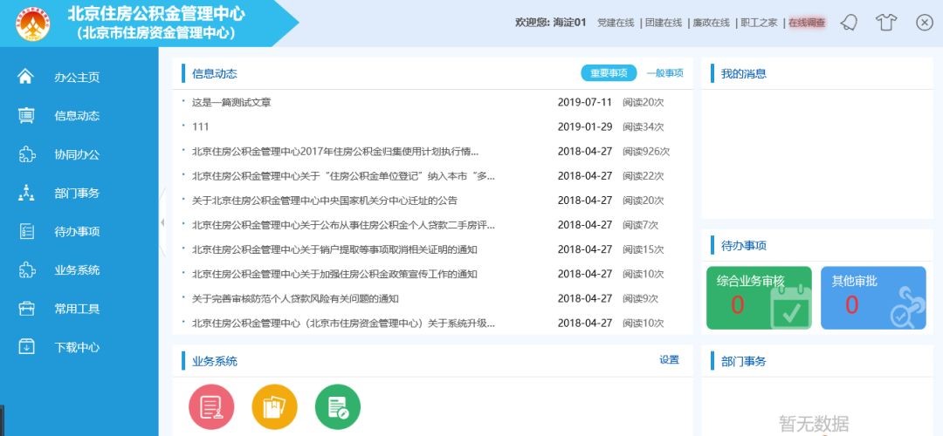The width and height of the screenshot is (943, 436).
Task: Open 待办事项 in the sidebar
Action: (x=77, y=232)
